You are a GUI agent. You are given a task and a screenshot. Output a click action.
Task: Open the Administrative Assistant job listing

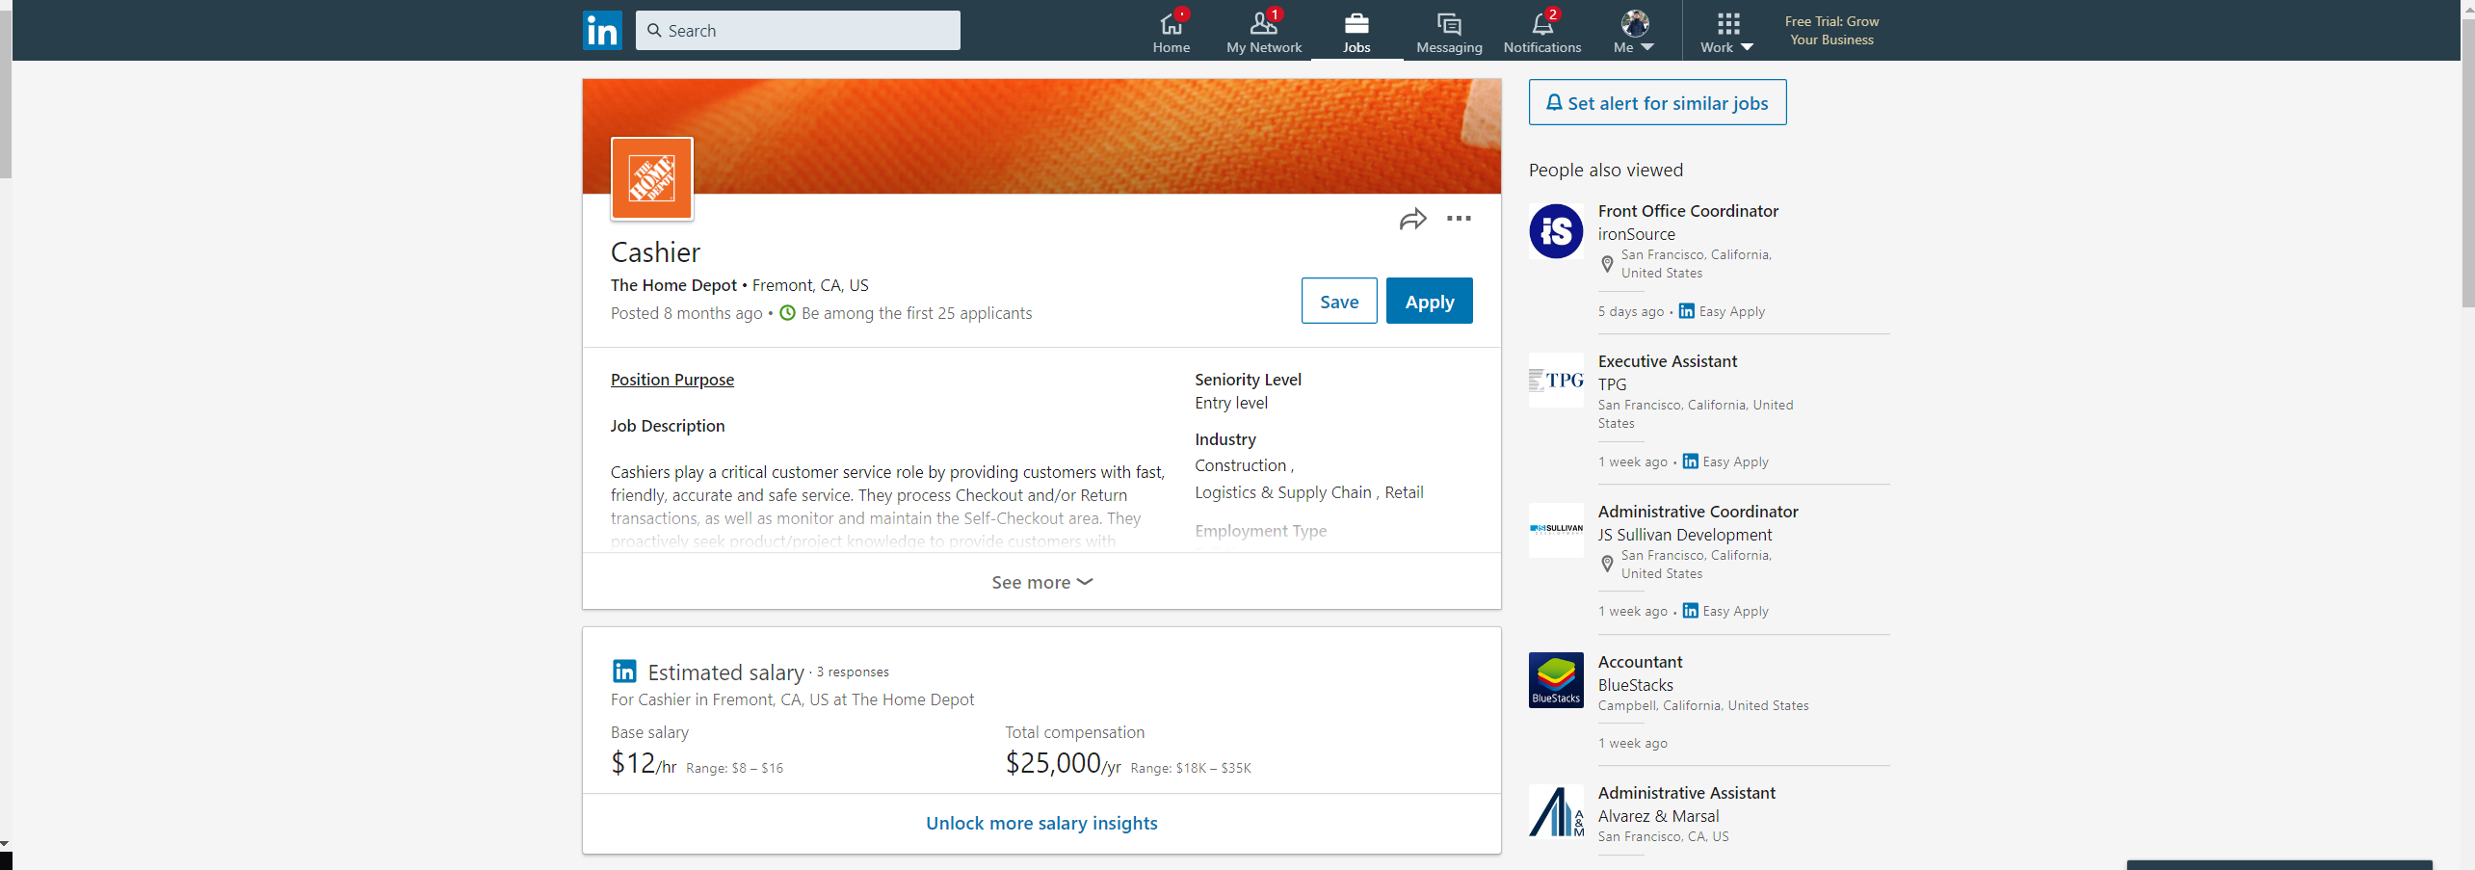[x=1687, y=793]
